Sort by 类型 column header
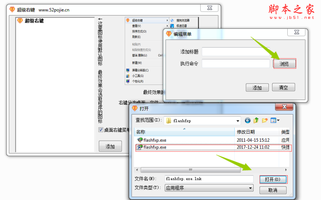This screenshot has width=321, height=200. 284,132
